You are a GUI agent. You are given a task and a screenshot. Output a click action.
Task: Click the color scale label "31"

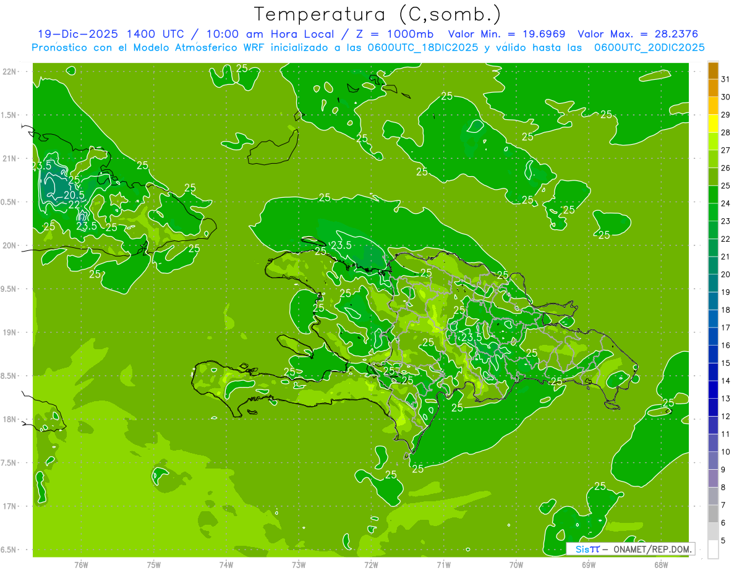click(726, 79)
